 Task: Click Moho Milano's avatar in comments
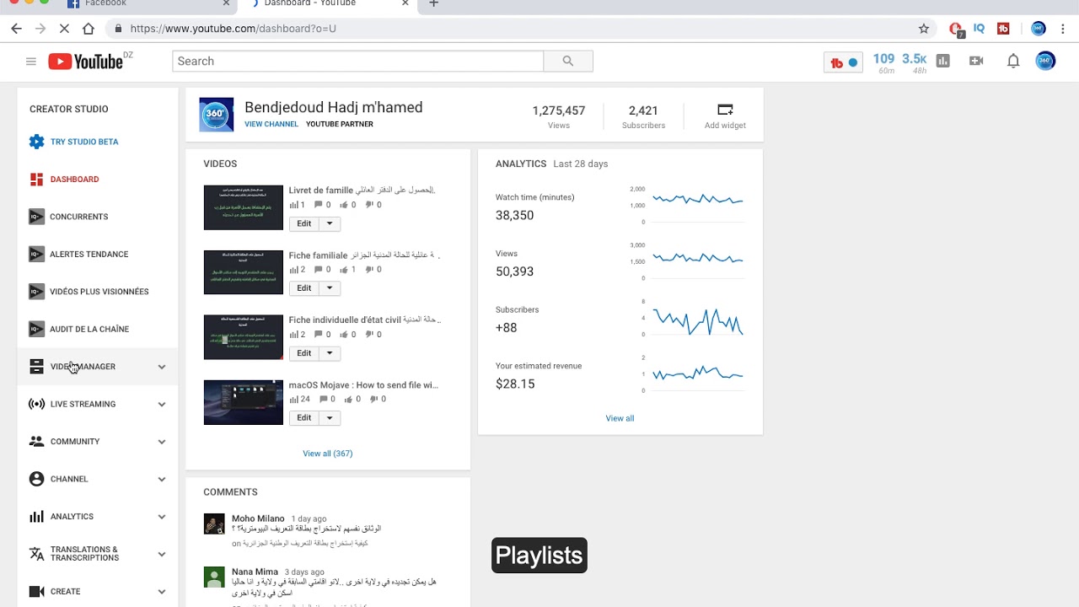click(214, 524)
